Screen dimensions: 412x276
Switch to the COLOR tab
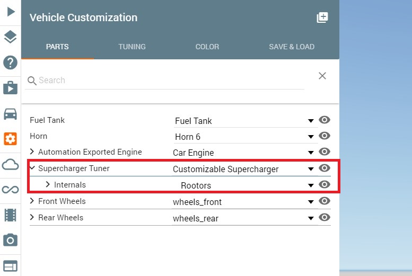tap(207, 47)
